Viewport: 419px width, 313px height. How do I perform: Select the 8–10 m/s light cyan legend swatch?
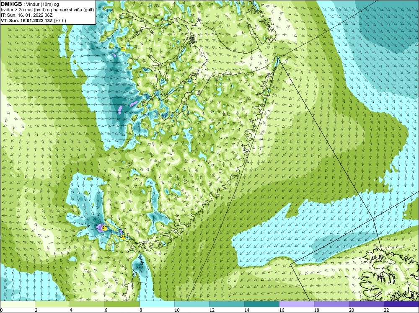[157, 304]
